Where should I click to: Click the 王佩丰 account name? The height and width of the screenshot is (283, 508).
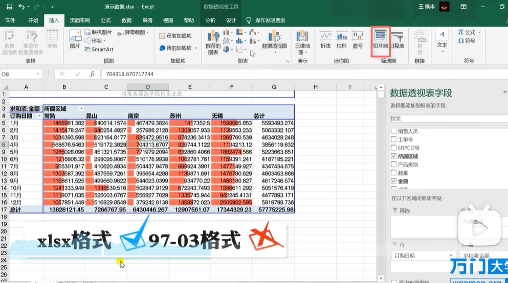tap(426, 7)
